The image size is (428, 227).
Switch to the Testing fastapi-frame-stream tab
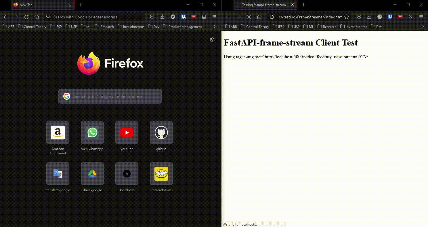click(265, 5)
